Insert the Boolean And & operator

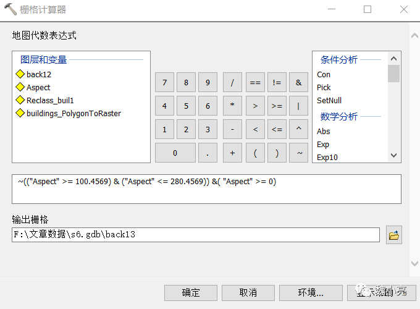[x=299, y=82]
